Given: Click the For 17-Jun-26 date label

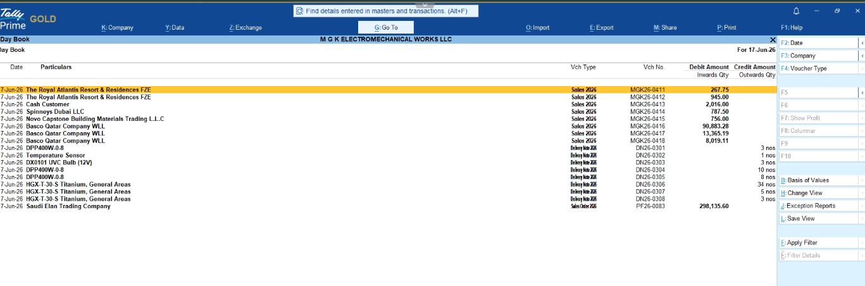Looking at the screenshot, I should pos(756,49).
